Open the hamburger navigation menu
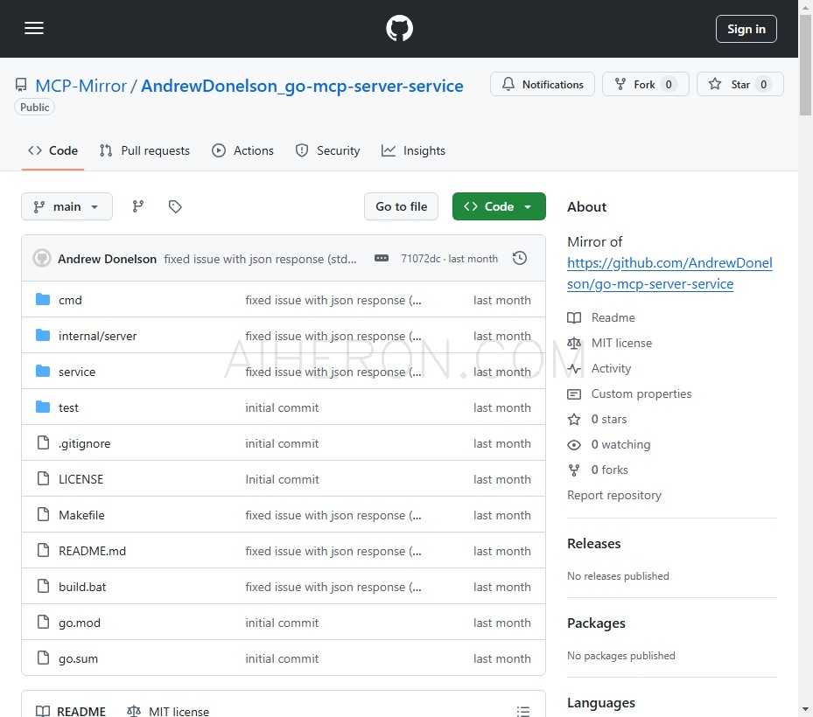The width and height of the screenshot is (813, 717). 34,28
